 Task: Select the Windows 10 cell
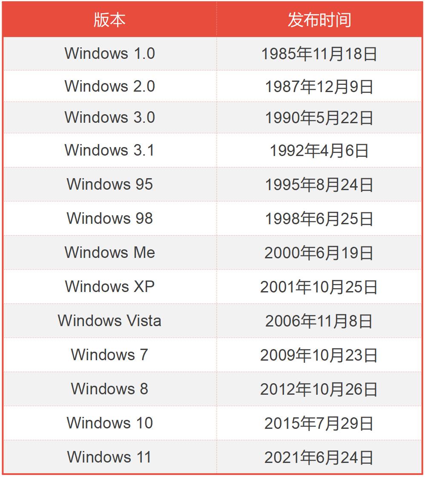[110, 423]
